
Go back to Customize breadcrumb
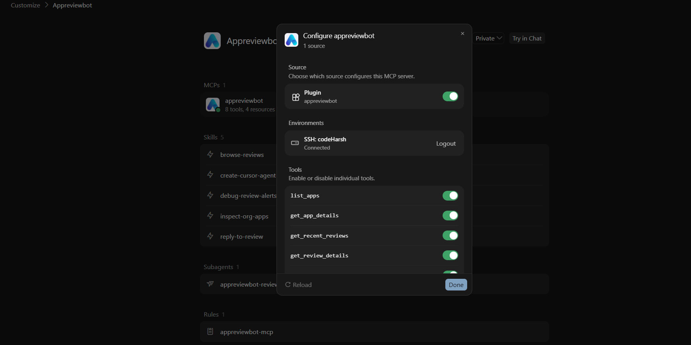[25, 5]
